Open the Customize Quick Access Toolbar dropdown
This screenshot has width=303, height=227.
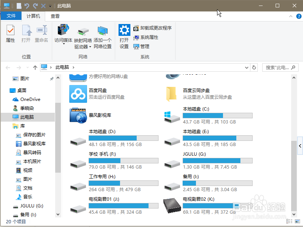pyautogui.click(x=50, y=6)
